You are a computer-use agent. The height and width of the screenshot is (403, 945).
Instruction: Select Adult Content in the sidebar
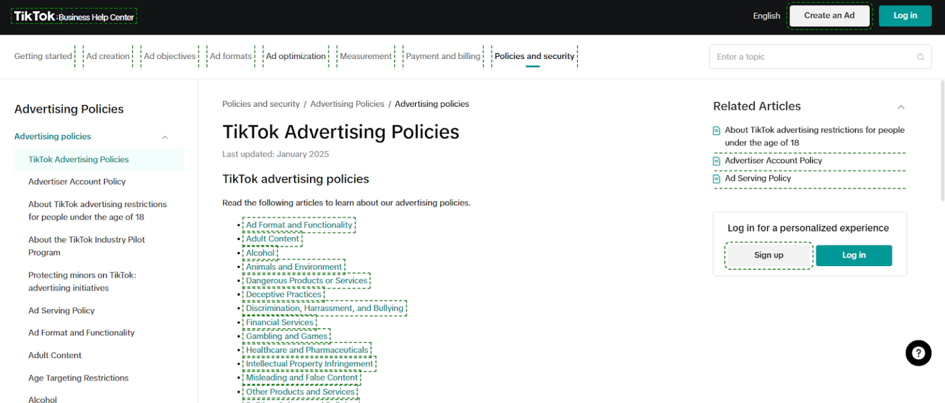(x=55, y=356)
